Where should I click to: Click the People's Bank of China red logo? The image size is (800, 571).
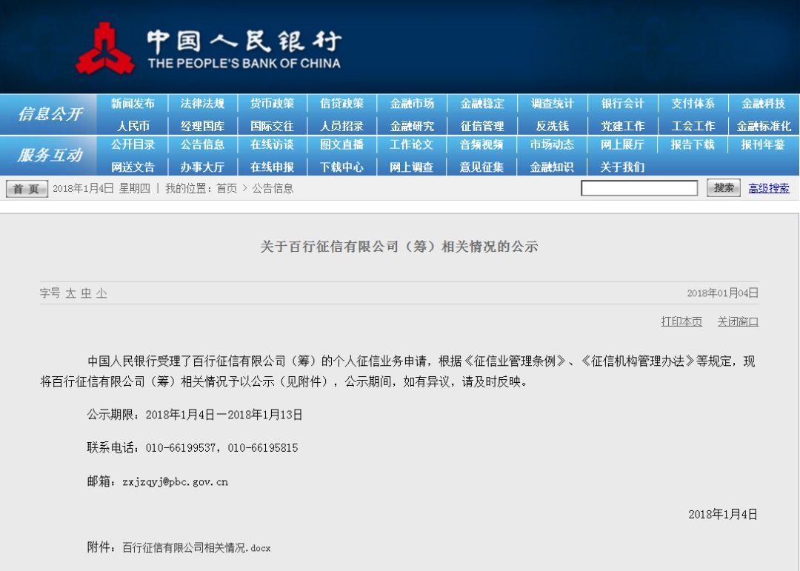click(104, 49)
